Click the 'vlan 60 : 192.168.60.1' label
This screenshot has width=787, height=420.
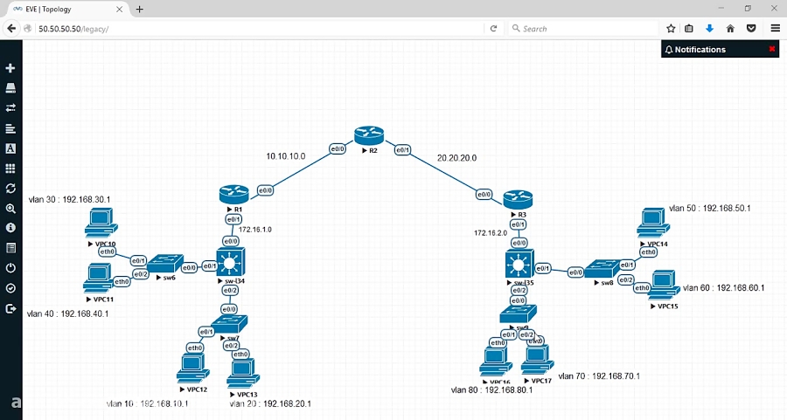[x=724, y=287]
